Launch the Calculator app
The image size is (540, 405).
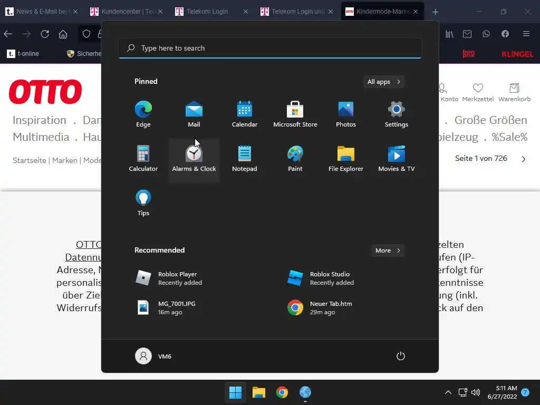tap(143, 159)
